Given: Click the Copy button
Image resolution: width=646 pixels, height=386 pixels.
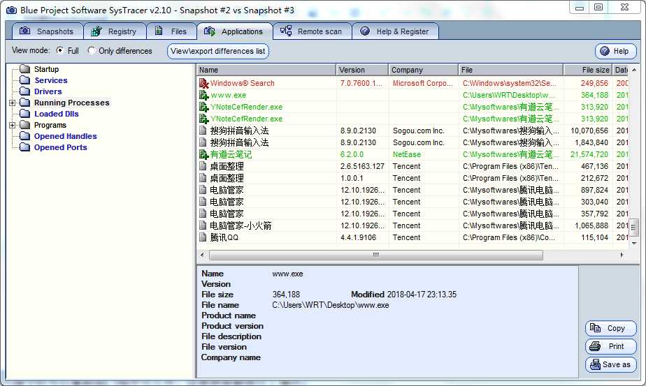Looking at the screenshot, I should tap(610, 328).
